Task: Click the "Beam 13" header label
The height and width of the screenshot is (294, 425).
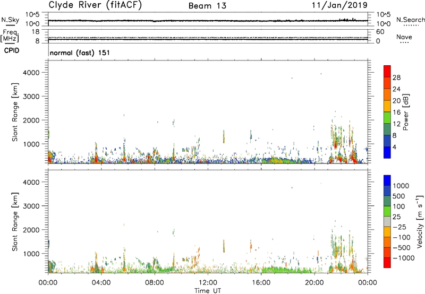Action: tap(207, 6)
